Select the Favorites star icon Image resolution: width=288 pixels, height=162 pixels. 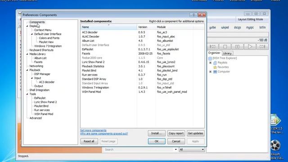(215, 67)
